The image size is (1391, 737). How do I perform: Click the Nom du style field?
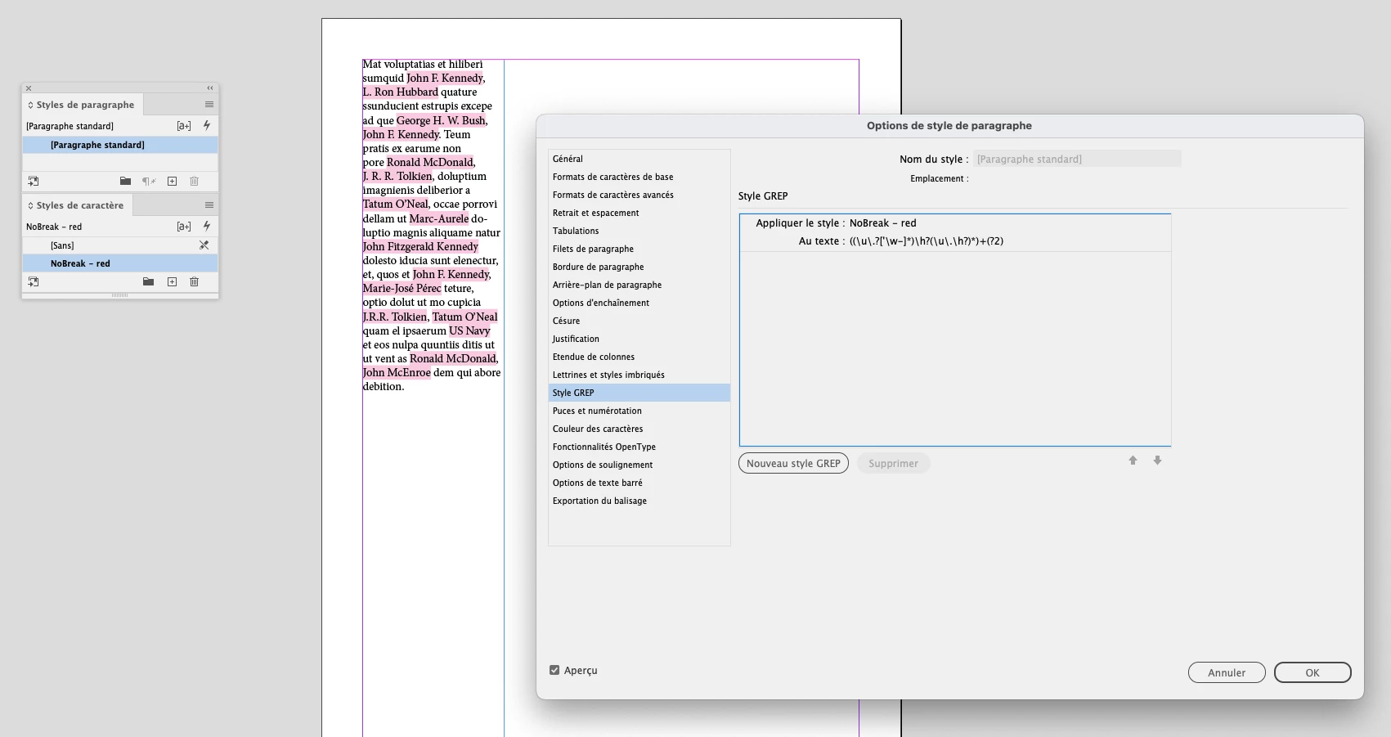pyautogui.click(x=1077, y=159)
